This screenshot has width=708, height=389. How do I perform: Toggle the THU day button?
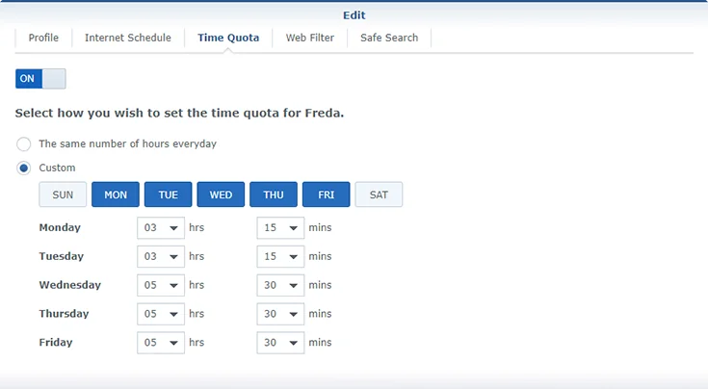point(274,194)
